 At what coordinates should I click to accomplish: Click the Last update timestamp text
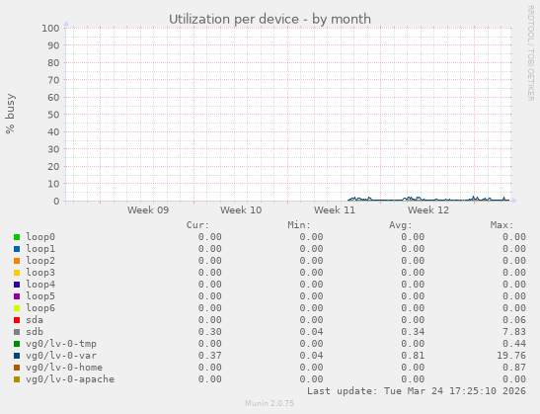[417, 391]
